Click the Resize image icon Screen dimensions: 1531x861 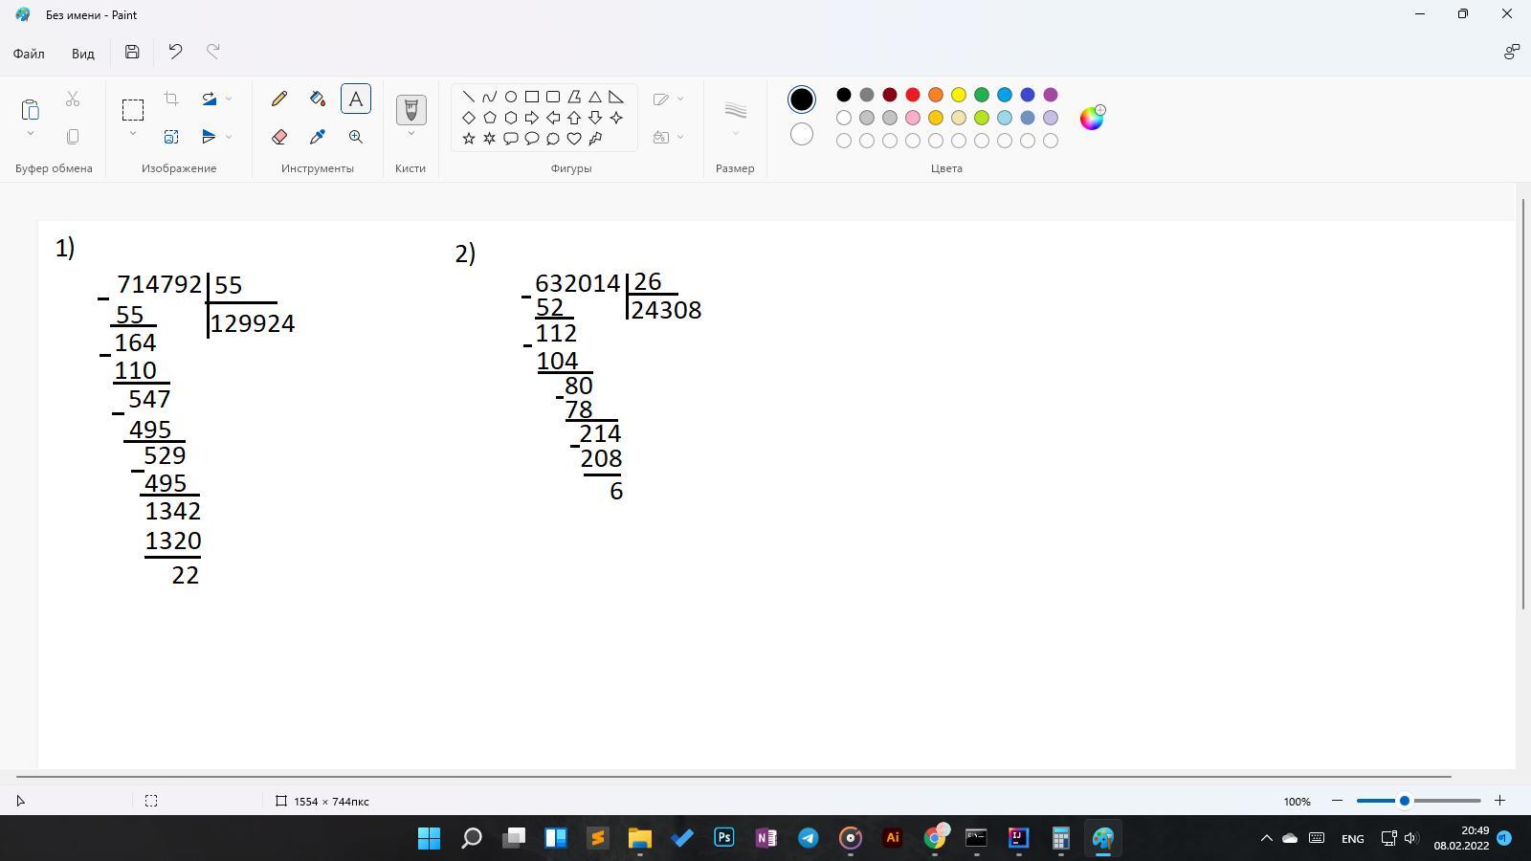(x=171, y=137)
